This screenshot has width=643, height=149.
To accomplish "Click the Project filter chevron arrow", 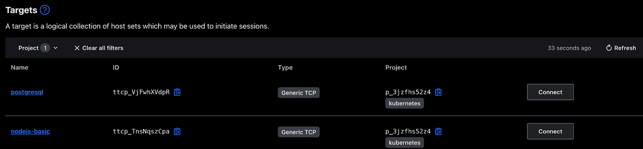I will tap(55, 48).
